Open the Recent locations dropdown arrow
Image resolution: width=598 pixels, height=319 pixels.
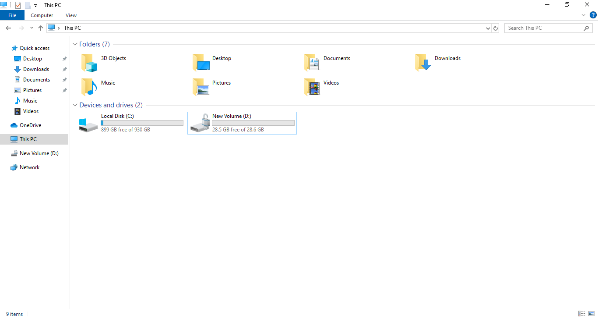(32, 28)
